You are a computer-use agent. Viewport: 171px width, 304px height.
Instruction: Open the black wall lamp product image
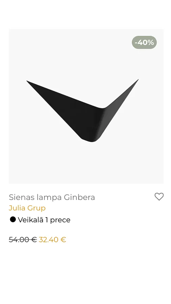86,106
